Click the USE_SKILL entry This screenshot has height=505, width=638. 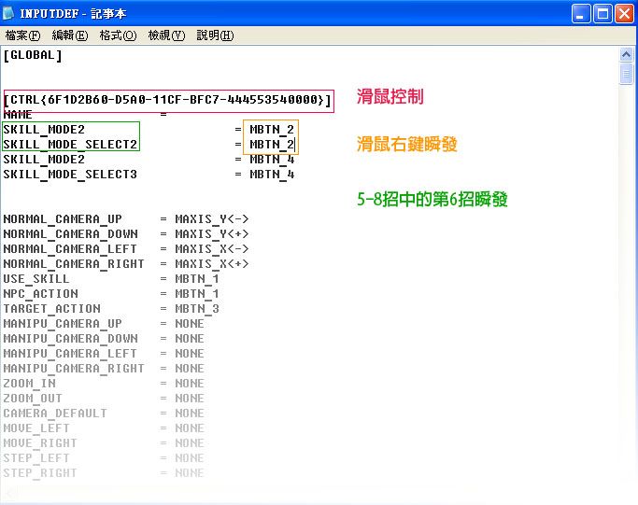[x=36, y=279]
